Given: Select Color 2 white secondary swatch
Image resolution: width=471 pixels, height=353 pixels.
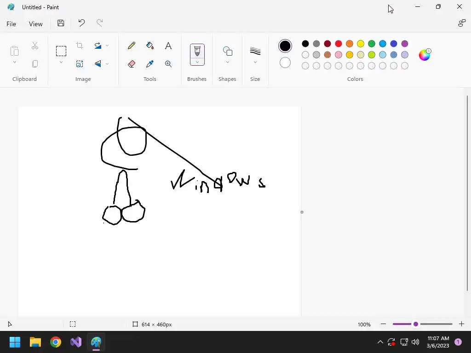Looking at the screenshot, I should (x=285, y=63).
